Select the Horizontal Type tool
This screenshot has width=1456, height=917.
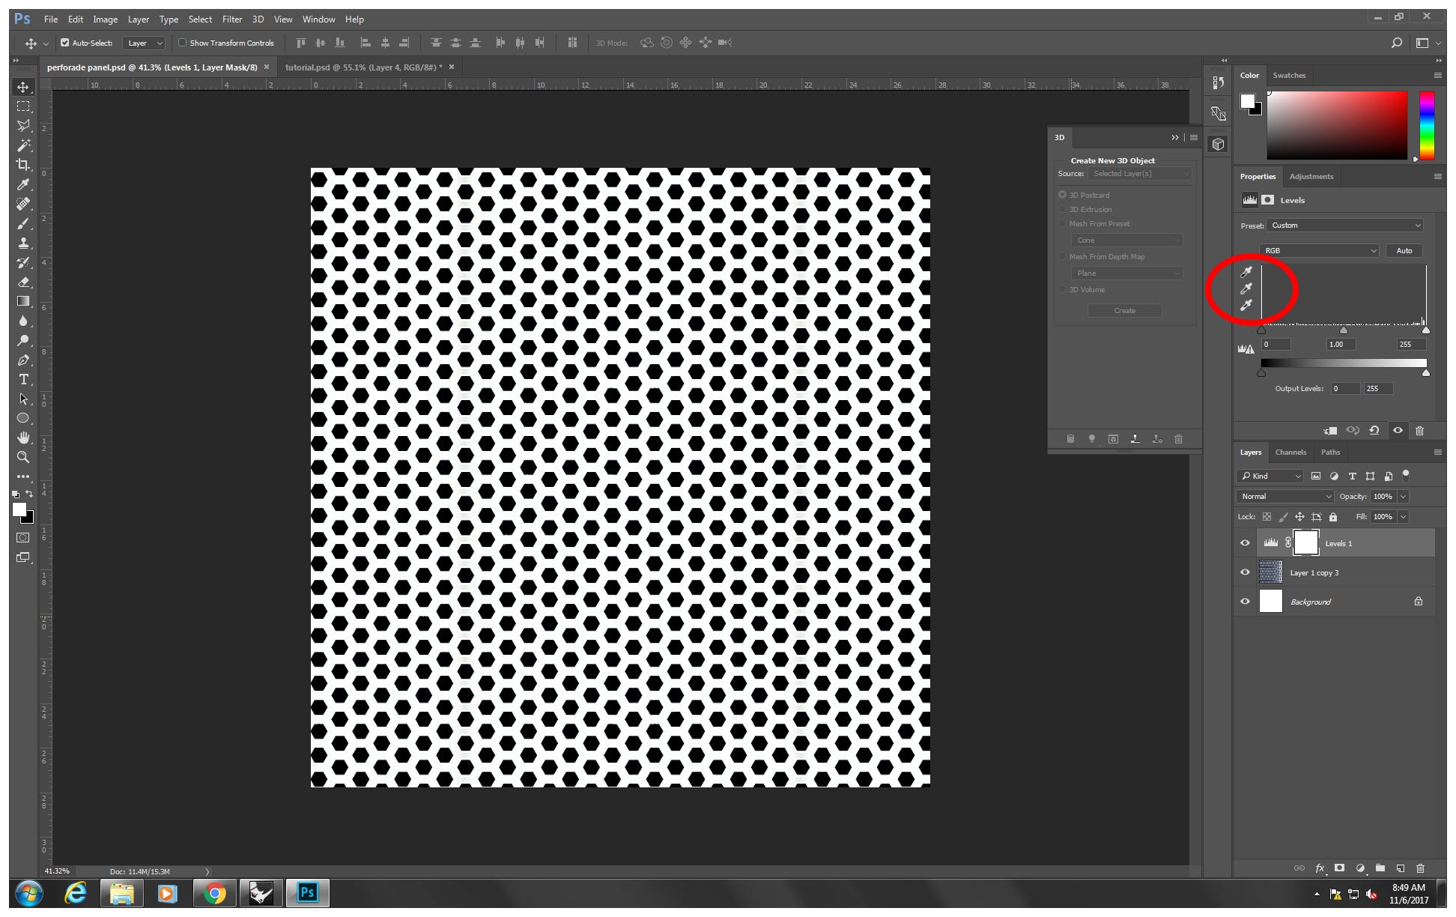coord(23,379)
